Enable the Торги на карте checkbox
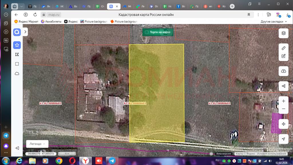Image resolution: width=293 pixels, height=165 pixels. point(147,32)
